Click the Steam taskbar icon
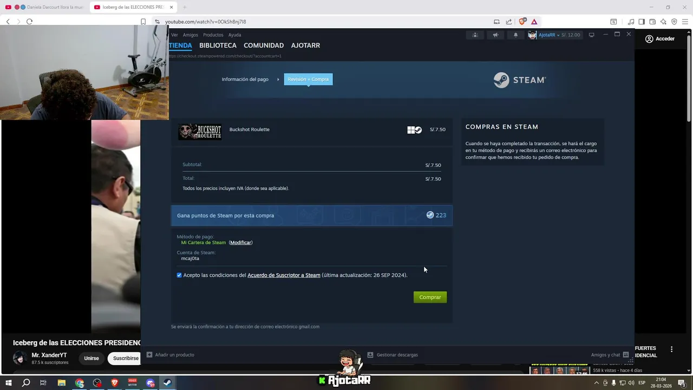Viewport: 693px width, 390px height. pyautogui.click(x=167, y=383)
